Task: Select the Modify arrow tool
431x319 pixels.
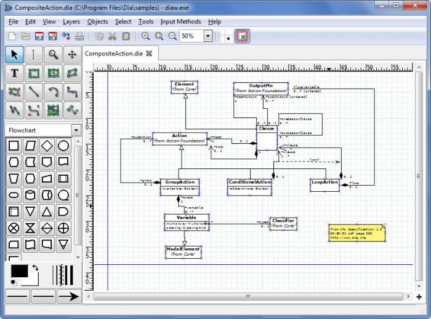Action: [15, 54]
